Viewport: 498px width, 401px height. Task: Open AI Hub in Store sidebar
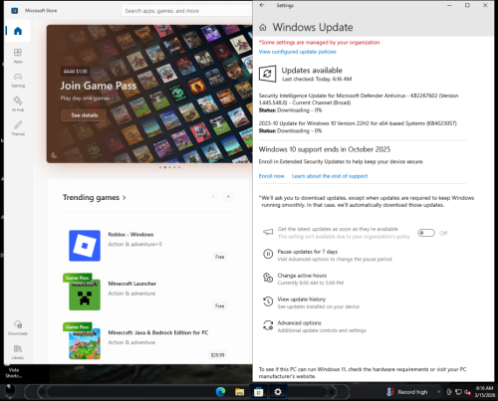[x=18, y=104]
